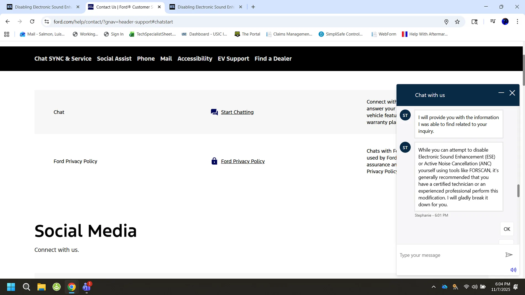Viewport: 525px width, 295px height.
Task: Click the page vertical scrollbar thumb
Action: pos(523,70)
